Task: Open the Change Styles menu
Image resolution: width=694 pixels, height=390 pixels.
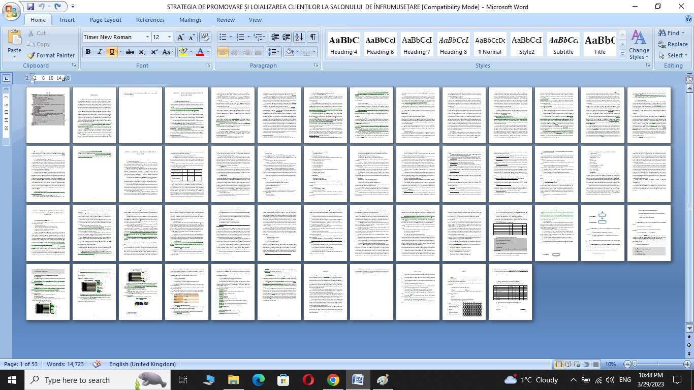Action: (x=639, y=45)
